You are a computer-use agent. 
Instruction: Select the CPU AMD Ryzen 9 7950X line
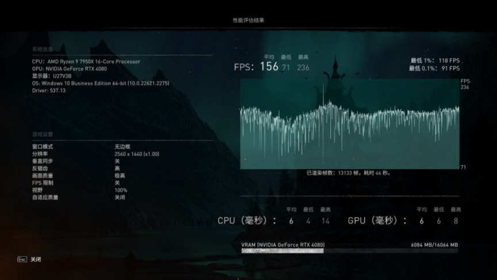point(86,62)
